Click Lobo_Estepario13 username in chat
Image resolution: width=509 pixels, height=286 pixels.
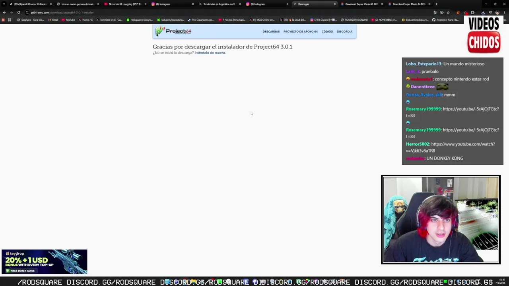point(424,64)
